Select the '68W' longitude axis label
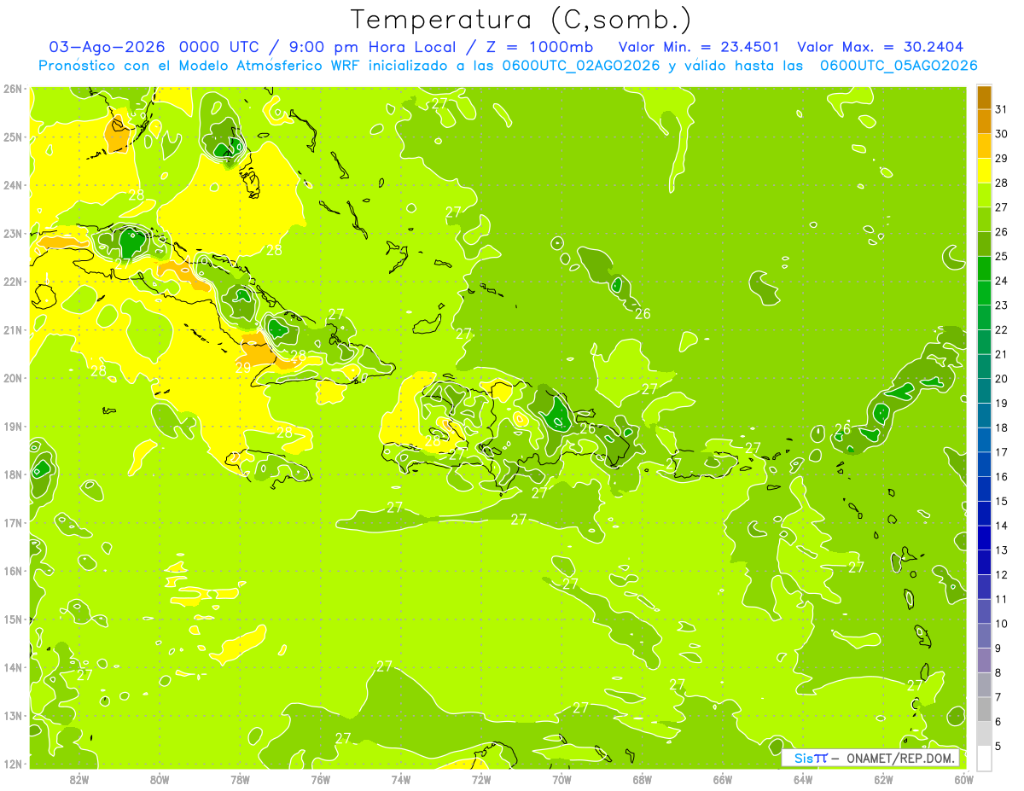Viewport: 1024px width, 791px height. 642,779
